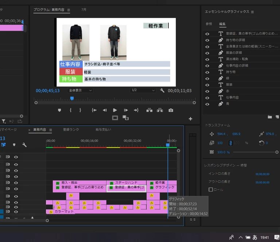Close the 業務内容 timeline tab

(29, 130)
